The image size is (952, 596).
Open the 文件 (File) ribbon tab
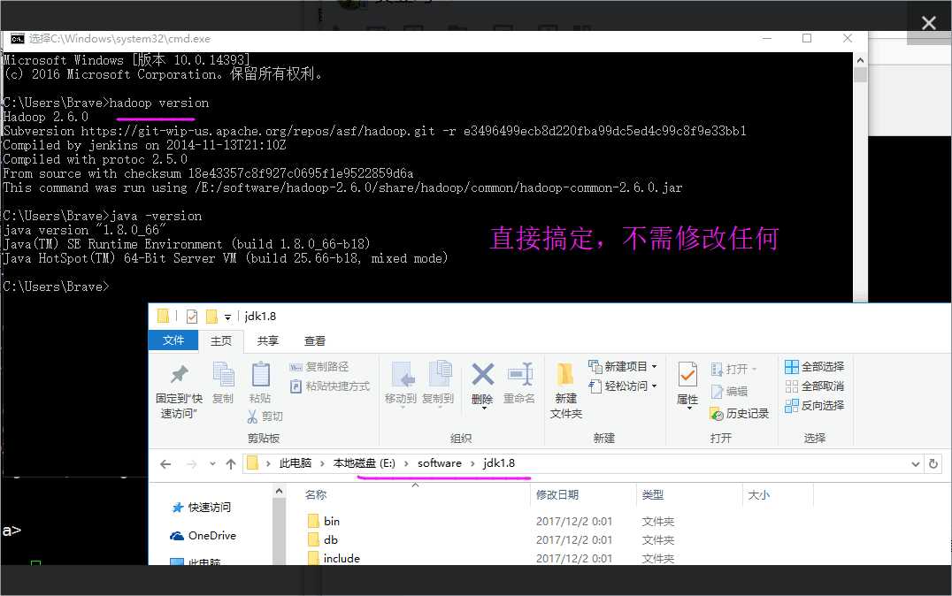(x=173, y=340)
